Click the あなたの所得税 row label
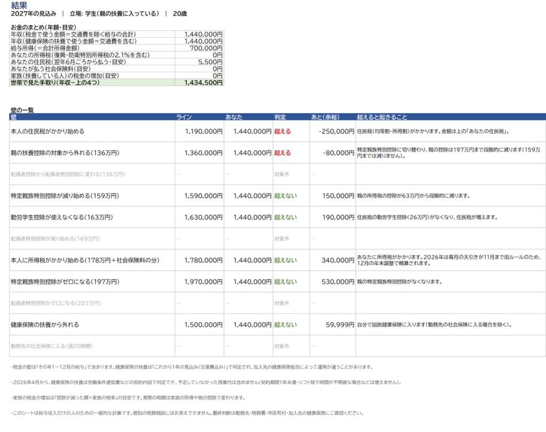This screenshot has width=546, height=432. click(80, 55)
